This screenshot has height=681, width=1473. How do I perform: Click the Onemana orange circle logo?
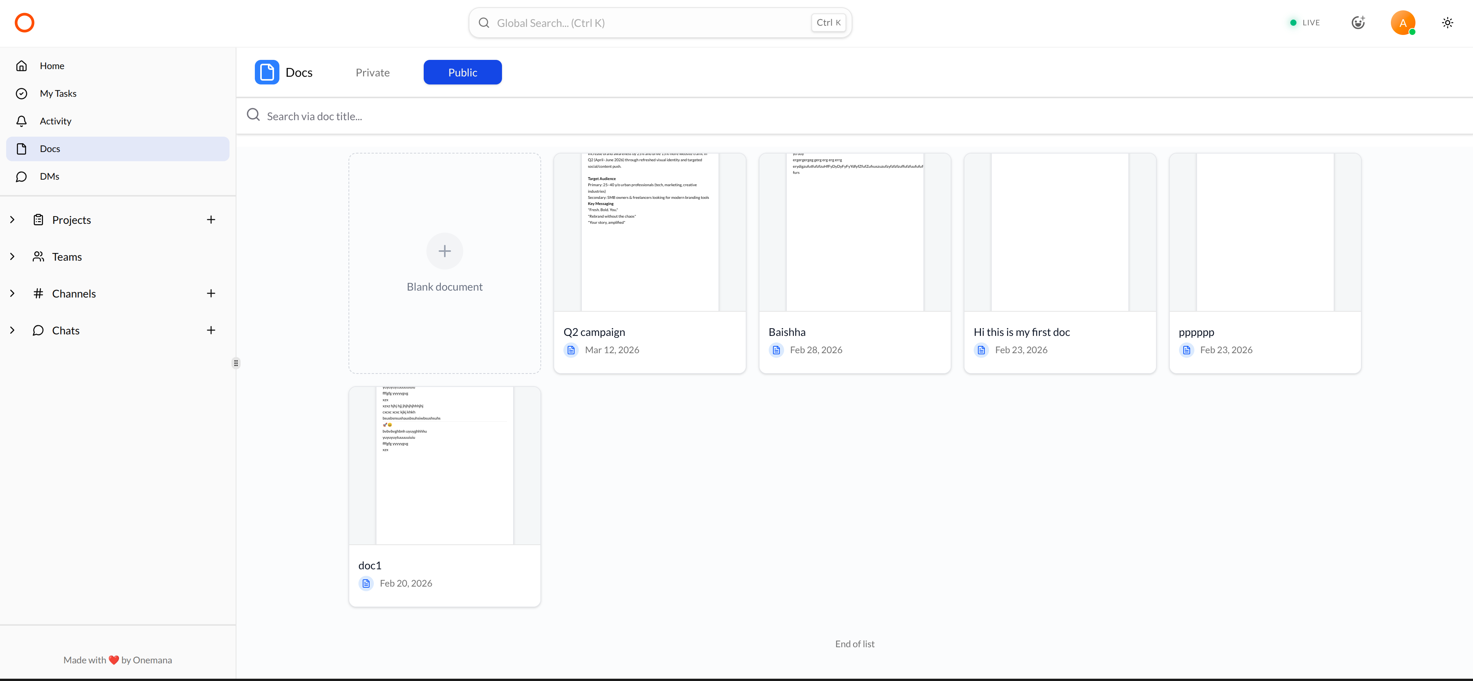pos(25,23)
